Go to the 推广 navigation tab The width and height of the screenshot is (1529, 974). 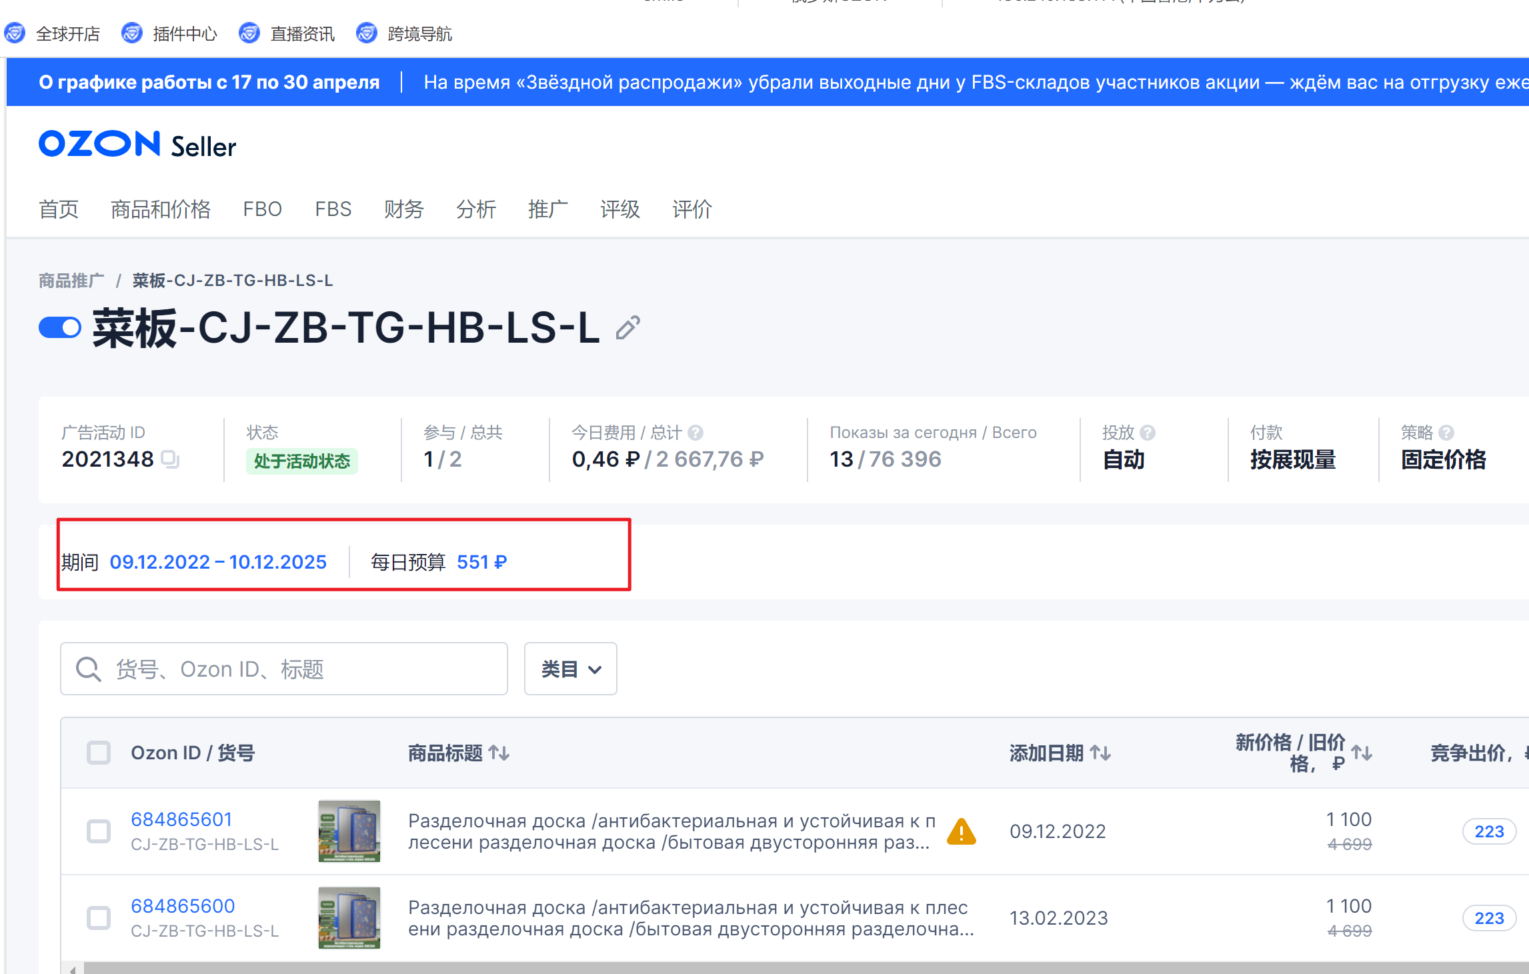point(547,209)
